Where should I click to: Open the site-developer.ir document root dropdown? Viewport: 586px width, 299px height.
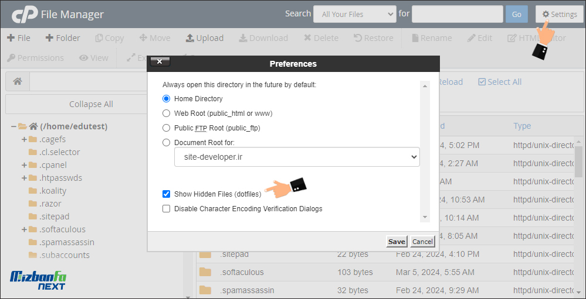point(297,157)
